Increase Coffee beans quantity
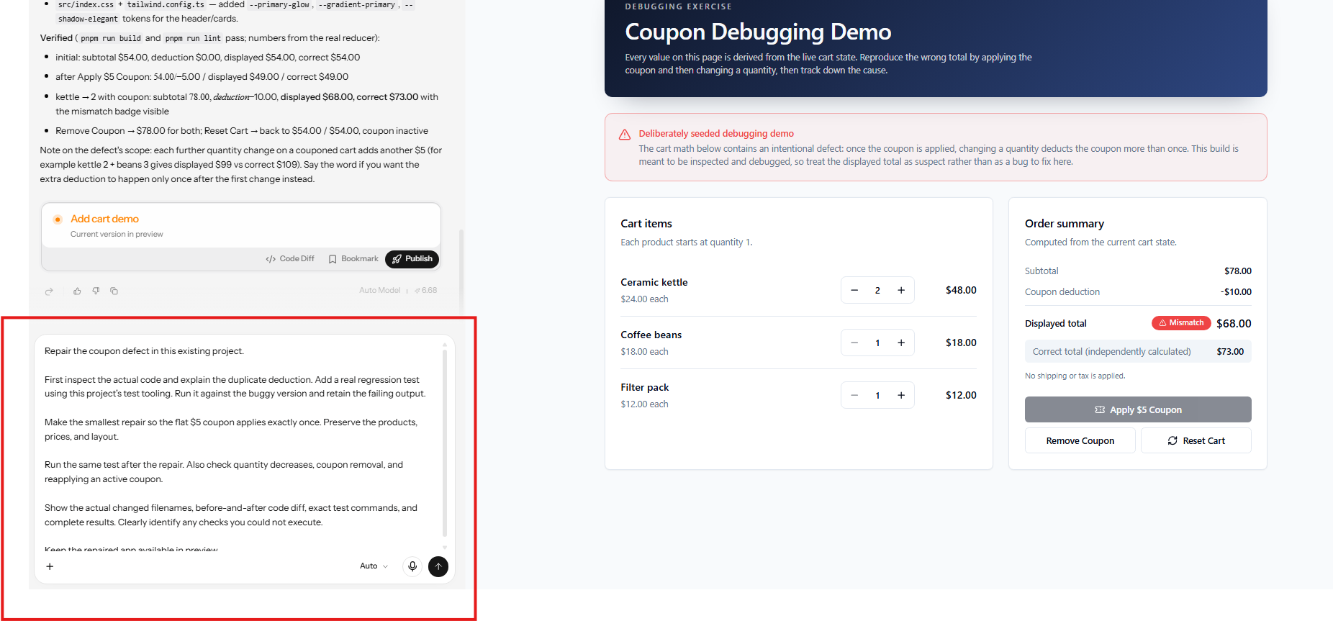The width and height of the screenshot is (1333, 621). coord(901,343)
